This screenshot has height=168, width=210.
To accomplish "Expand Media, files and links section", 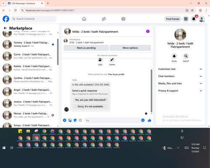I will (180, 84).
